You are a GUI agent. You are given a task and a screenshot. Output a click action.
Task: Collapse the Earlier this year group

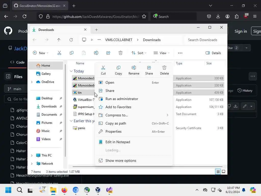point(71,121)
